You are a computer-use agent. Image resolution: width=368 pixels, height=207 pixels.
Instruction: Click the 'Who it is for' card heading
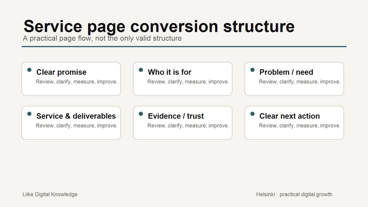click(x=170, y=72)
